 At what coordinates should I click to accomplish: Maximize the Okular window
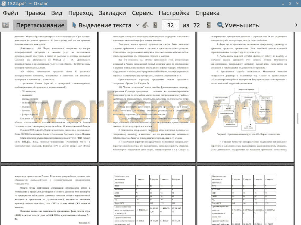(x=290, y=3)
